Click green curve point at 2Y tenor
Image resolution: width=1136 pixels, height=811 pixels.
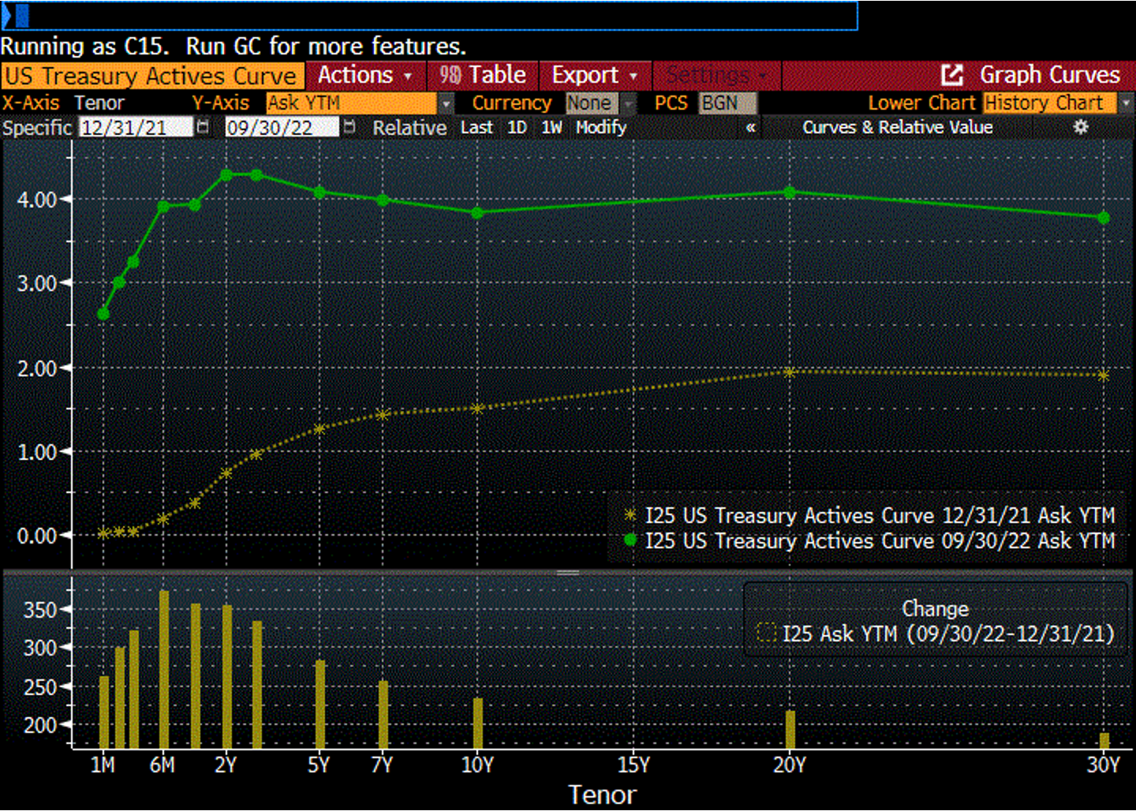coord(226,175)
